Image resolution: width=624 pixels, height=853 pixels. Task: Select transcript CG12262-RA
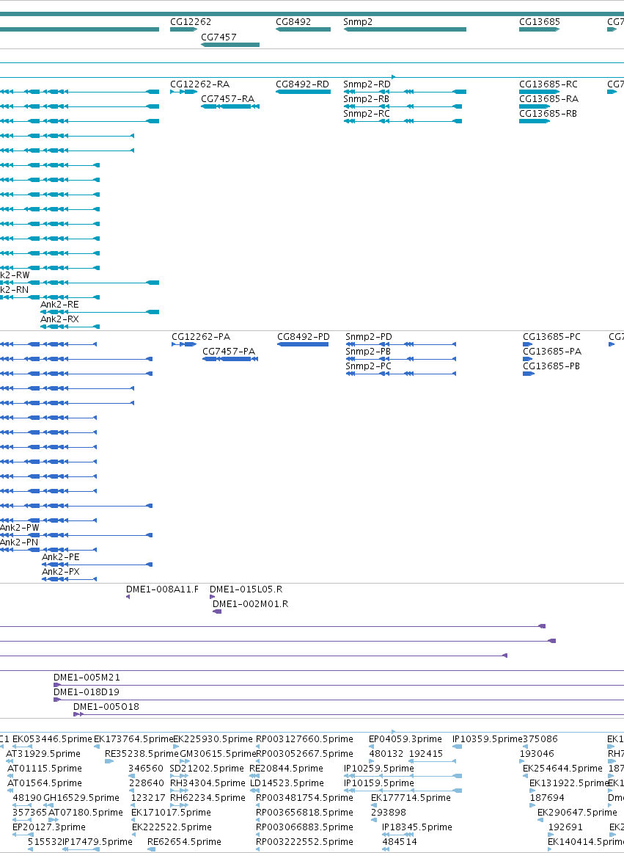[x=199, y=84]
